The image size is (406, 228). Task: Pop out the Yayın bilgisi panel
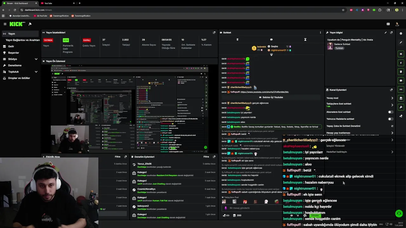coord(391,33)
